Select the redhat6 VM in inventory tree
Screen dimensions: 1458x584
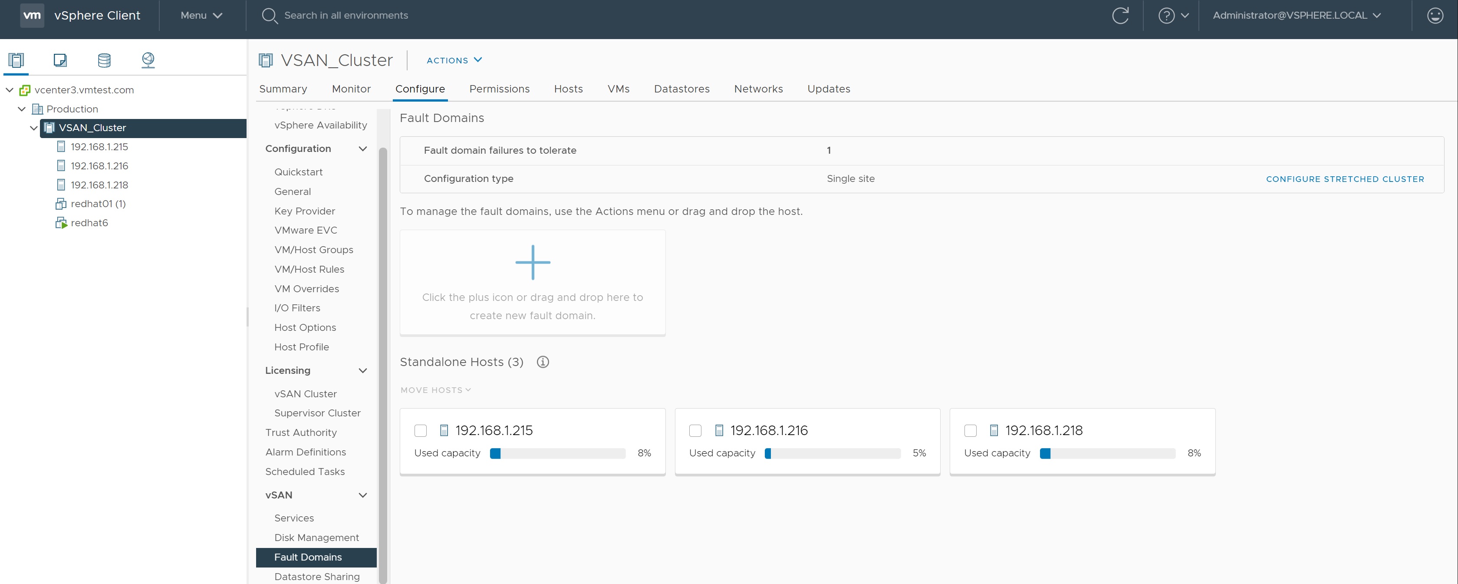coord(89,223)
